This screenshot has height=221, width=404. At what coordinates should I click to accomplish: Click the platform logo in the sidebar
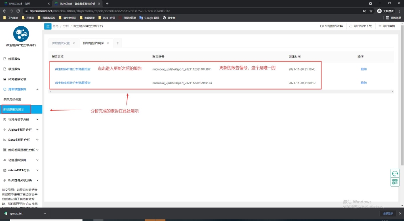[x=21, y=34]
